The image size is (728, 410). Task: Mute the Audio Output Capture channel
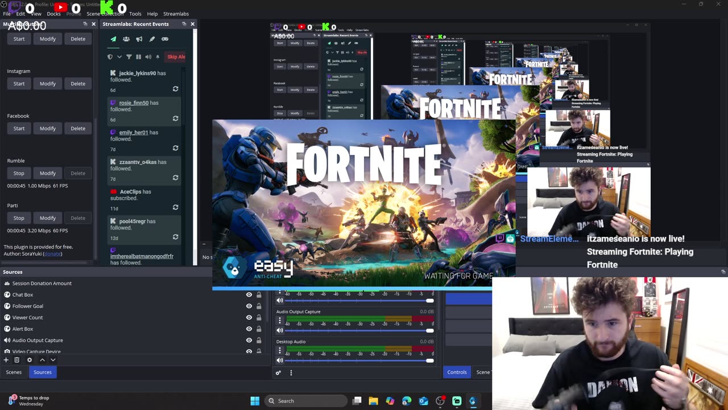[x=280, y=330]
